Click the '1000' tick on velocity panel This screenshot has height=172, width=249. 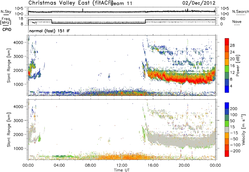(18, 148)
